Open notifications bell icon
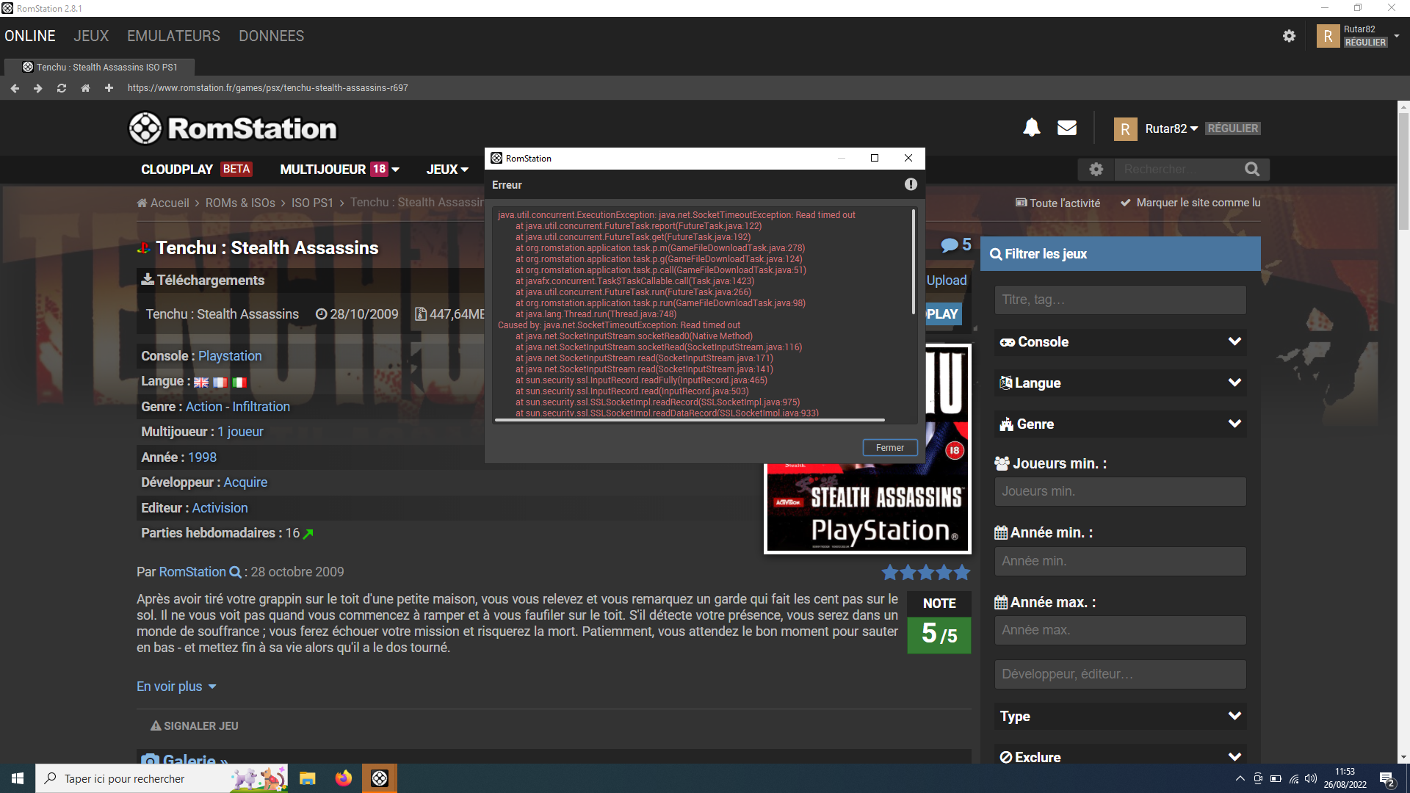 [x=1032, y=128]
